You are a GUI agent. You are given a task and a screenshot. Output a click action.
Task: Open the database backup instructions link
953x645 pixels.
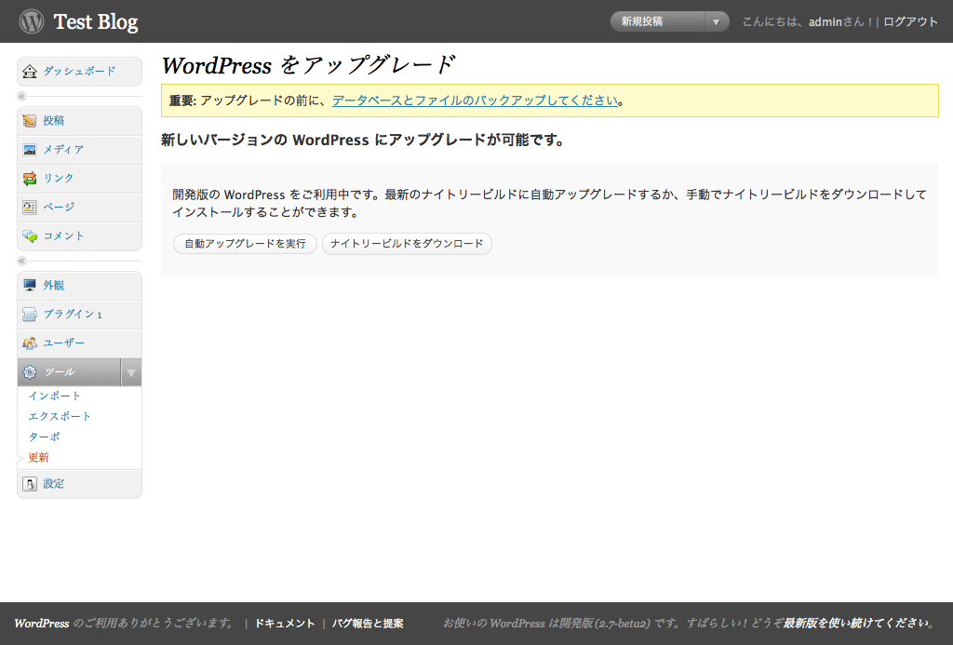coord(475,101)
